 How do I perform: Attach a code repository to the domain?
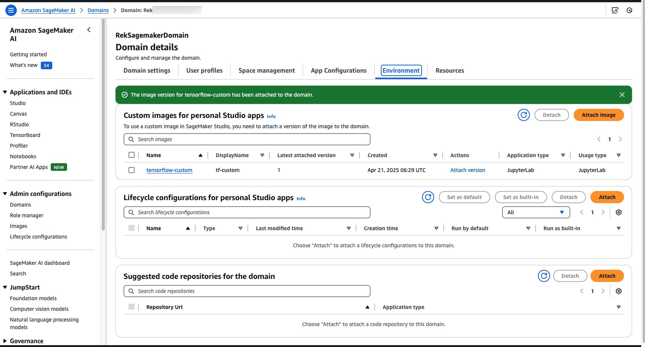pos(607,276)
